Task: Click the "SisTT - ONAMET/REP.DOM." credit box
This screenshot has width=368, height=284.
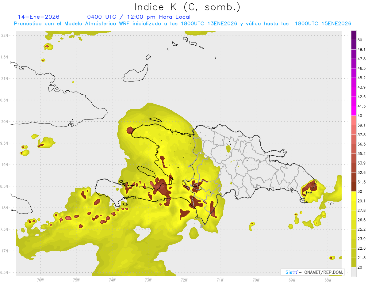Action: click(312, 272)
